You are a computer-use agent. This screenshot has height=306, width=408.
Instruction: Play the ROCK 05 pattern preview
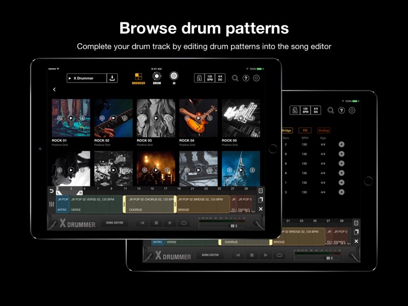pos(241,118)
